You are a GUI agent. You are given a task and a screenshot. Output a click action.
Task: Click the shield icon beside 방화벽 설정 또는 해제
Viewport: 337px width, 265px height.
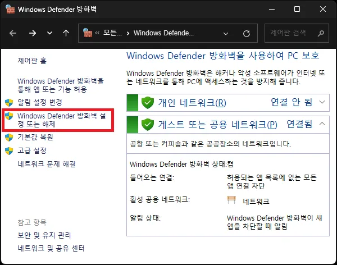pyautogui.click(x=9, y=116)
